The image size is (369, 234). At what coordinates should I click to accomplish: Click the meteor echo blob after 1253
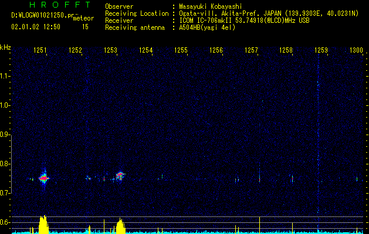[120, 175]
